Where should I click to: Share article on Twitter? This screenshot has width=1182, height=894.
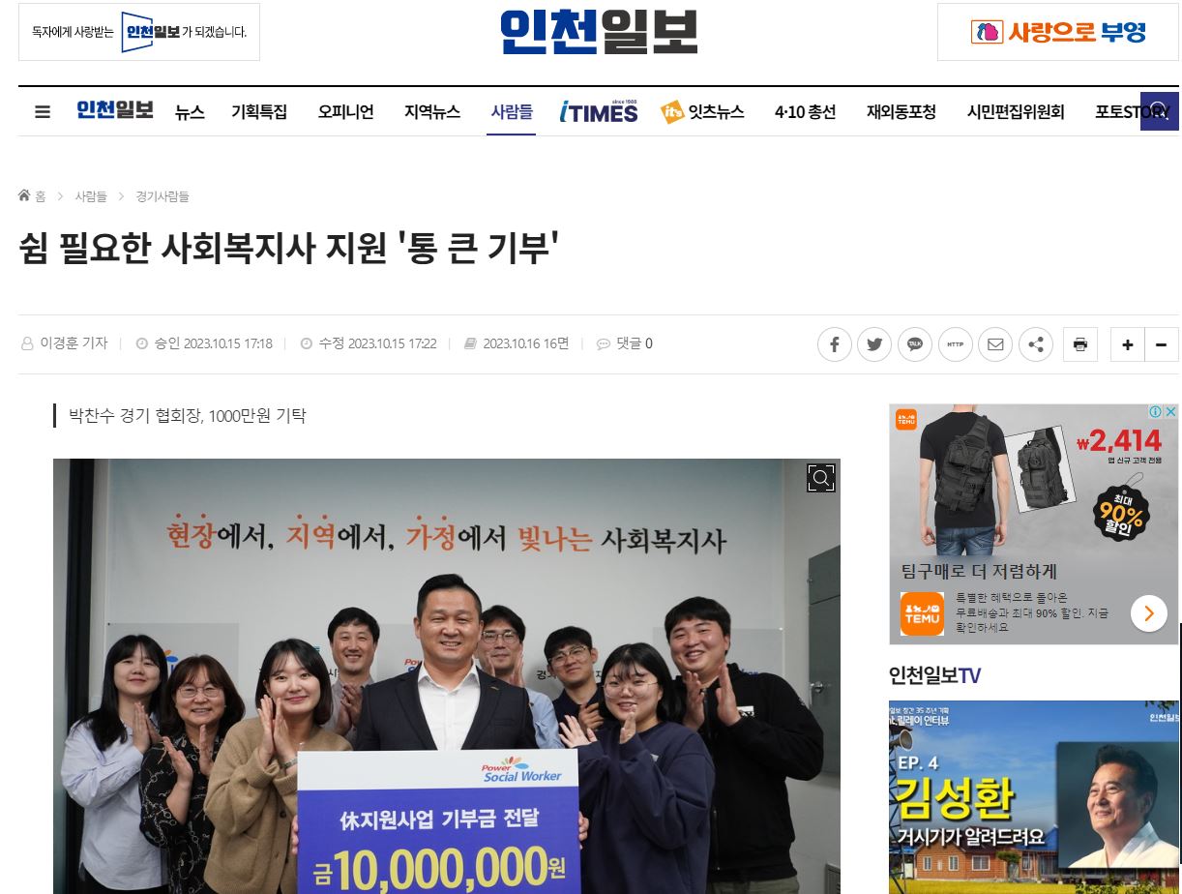[874, 344]
